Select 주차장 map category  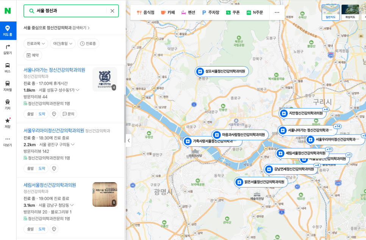click(210, 12)
